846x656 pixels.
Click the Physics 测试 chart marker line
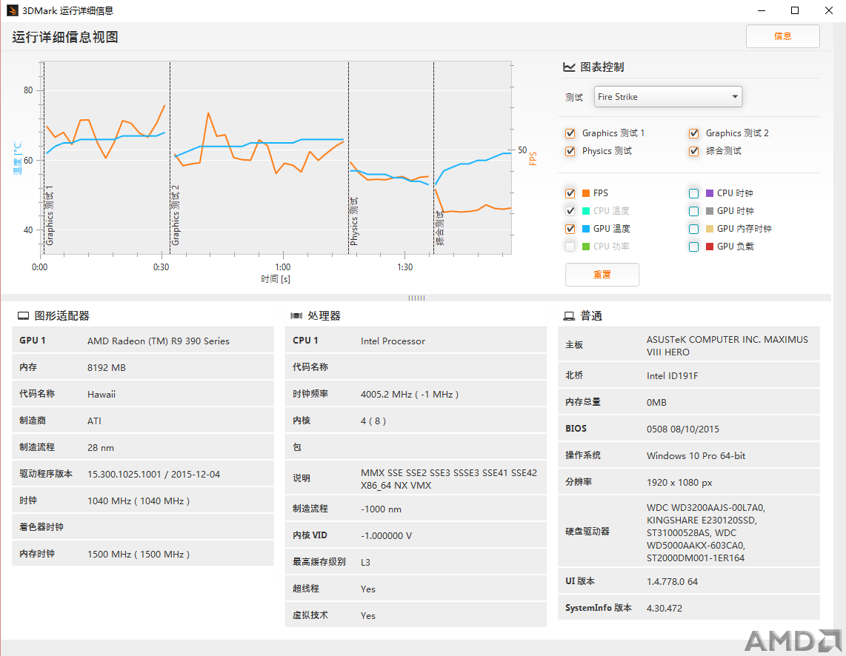[x=348, y=158]
